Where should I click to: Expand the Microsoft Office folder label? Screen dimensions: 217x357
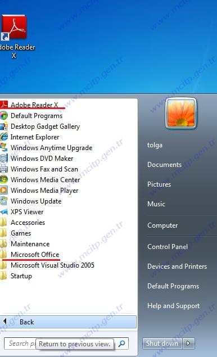tap(35, 255)
